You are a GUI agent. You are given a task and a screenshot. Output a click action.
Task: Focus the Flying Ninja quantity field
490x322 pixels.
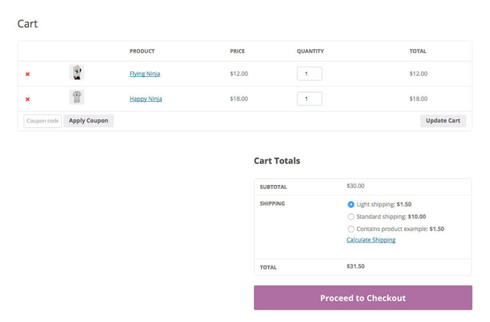(x=310, y=74)
